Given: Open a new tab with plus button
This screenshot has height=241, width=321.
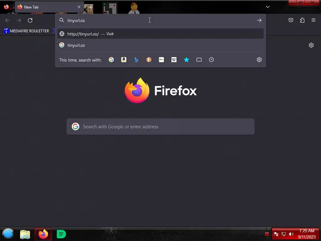Looking at the screenshot, I should click(x=91, y=7).
